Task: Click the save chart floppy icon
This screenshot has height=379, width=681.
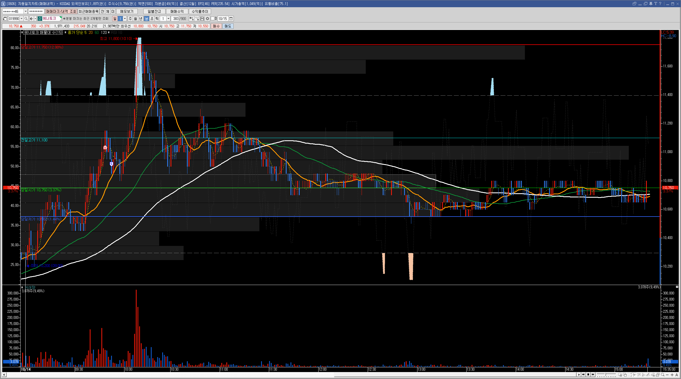Action: [202, 19]
